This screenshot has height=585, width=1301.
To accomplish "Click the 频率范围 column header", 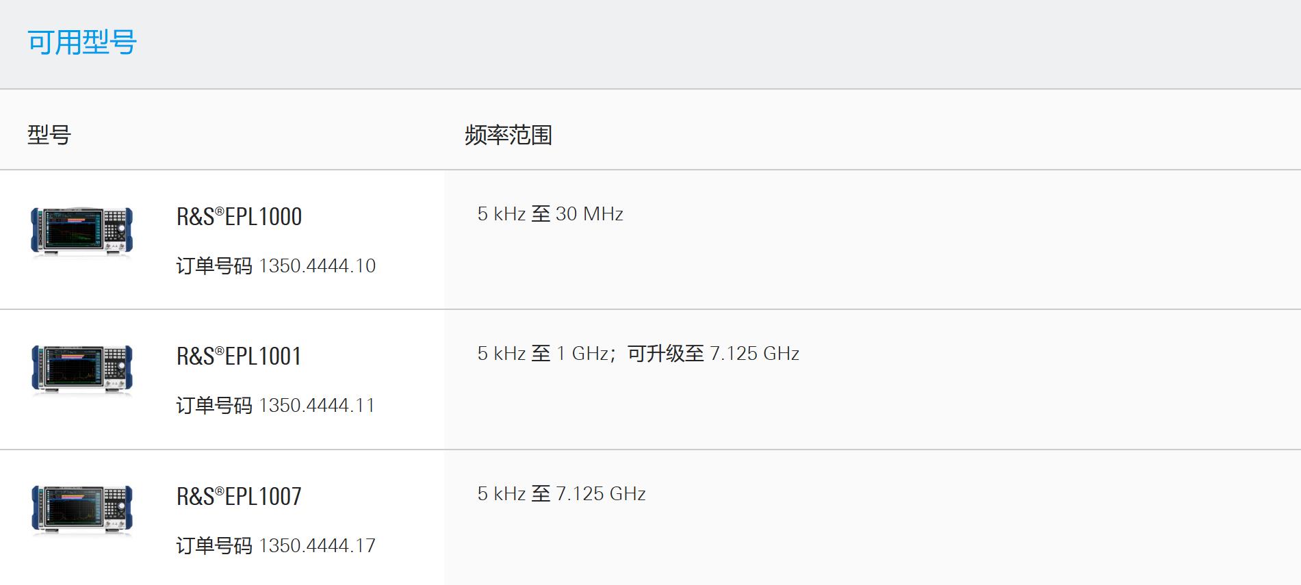I will click(x=508, y=135).
